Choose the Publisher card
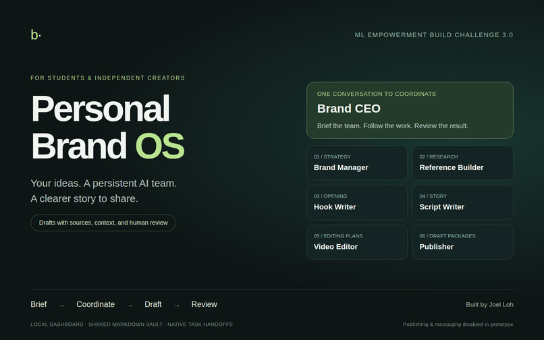This screenshot has height=340, width=544. (462, 242)
